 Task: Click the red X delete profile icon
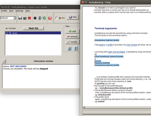[x=29, y=18]
